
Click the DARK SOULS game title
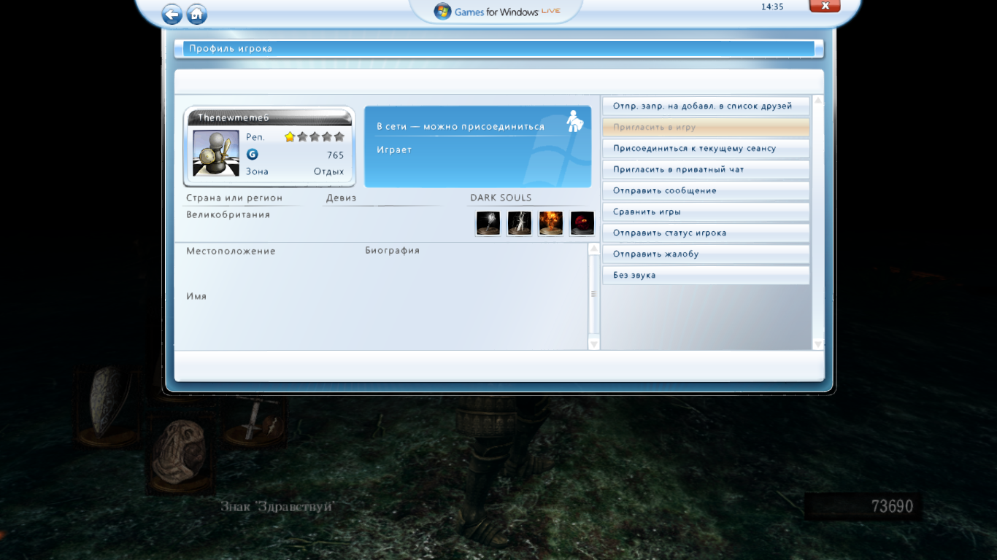pos(501,198)
